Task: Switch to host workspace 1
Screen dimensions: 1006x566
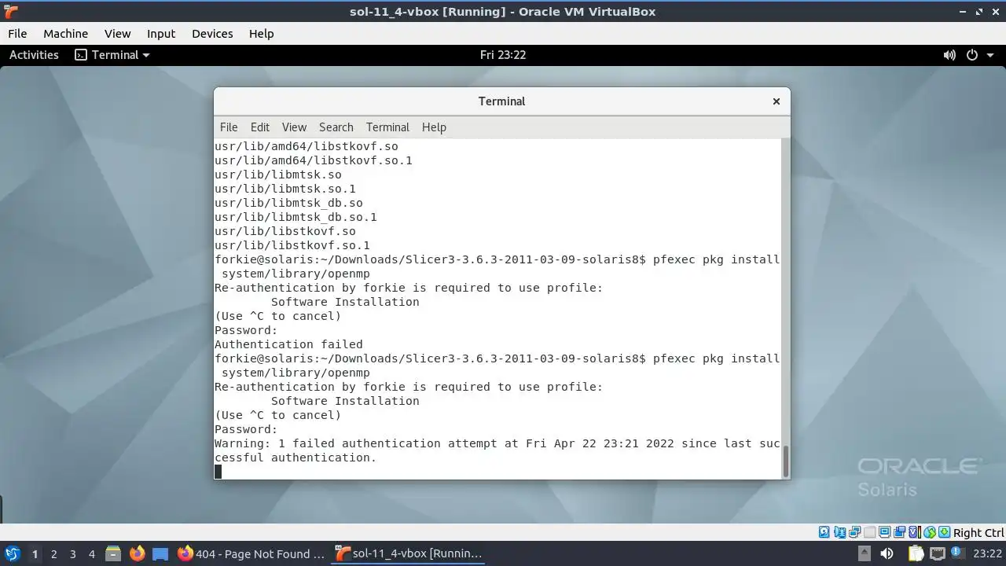Action: [35, 554]
